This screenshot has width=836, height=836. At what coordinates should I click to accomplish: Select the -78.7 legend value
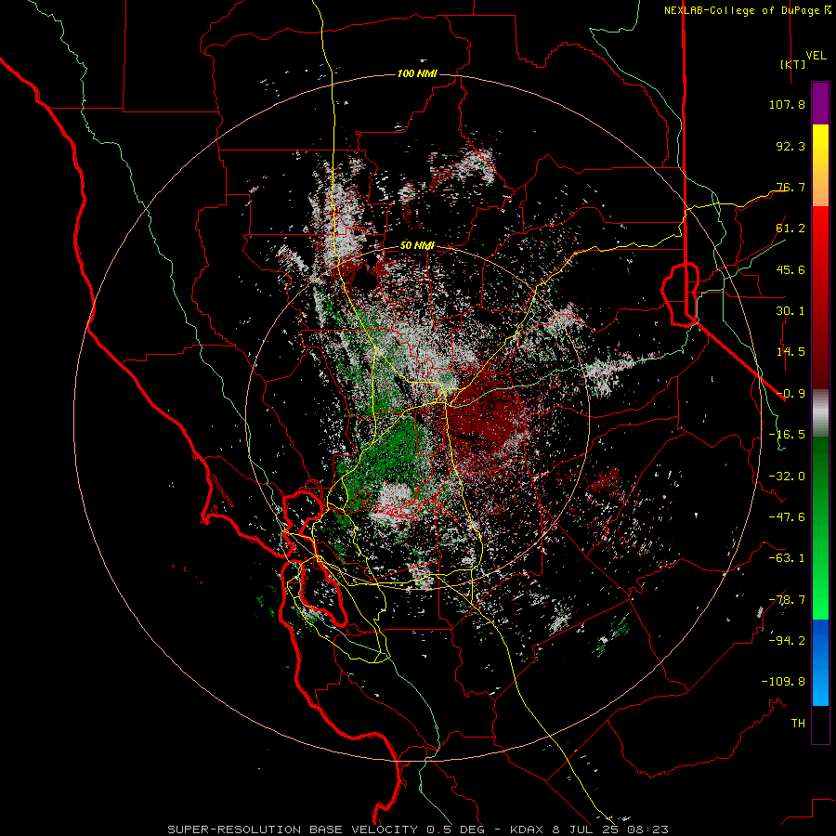pyautogui.click(x=787, y=600)
